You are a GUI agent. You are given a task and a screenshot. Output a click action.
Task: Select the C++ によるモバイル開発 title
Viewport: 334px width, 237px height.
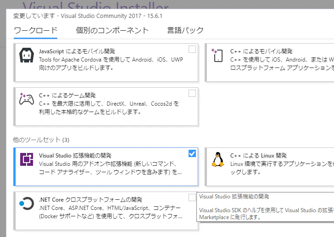coord(262,51)
